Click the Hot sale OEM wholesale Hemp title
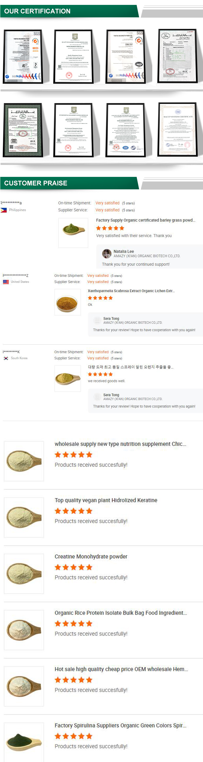203x762 pixels. pyautogui.click(x=121, y=669)
